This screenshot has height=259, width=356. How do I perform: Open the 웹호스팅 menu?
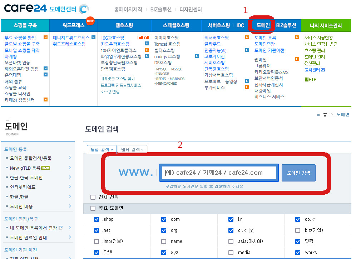124,25
